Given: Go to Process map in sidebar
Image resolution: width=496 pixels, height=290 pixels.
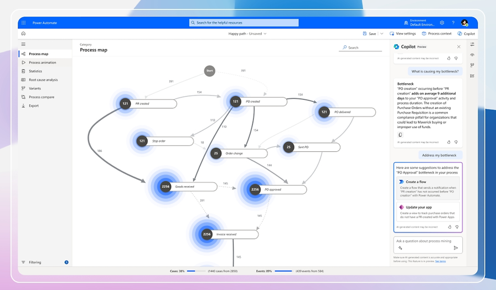Looking at the screenshot, I should [45, 54].
